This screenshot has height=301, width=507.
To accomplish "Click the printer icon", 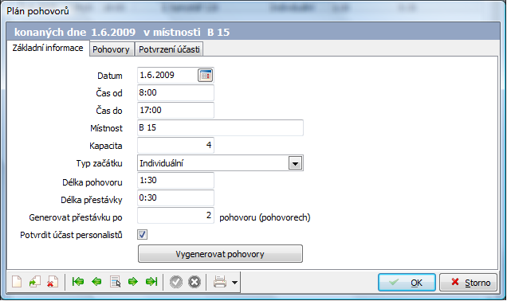I will tap(220, 282).
